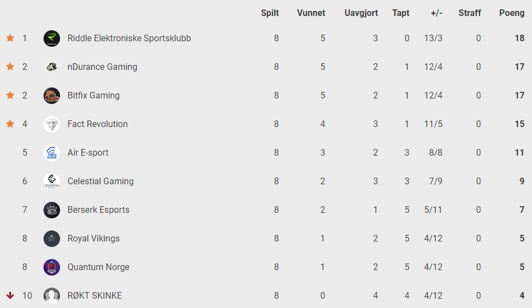Click the Bitfix Gaming team logo
The width and height of the screenshot is (532, 308).
point(52,96)
